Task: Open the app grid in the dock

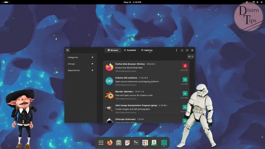Action: (x=101, y=143)
